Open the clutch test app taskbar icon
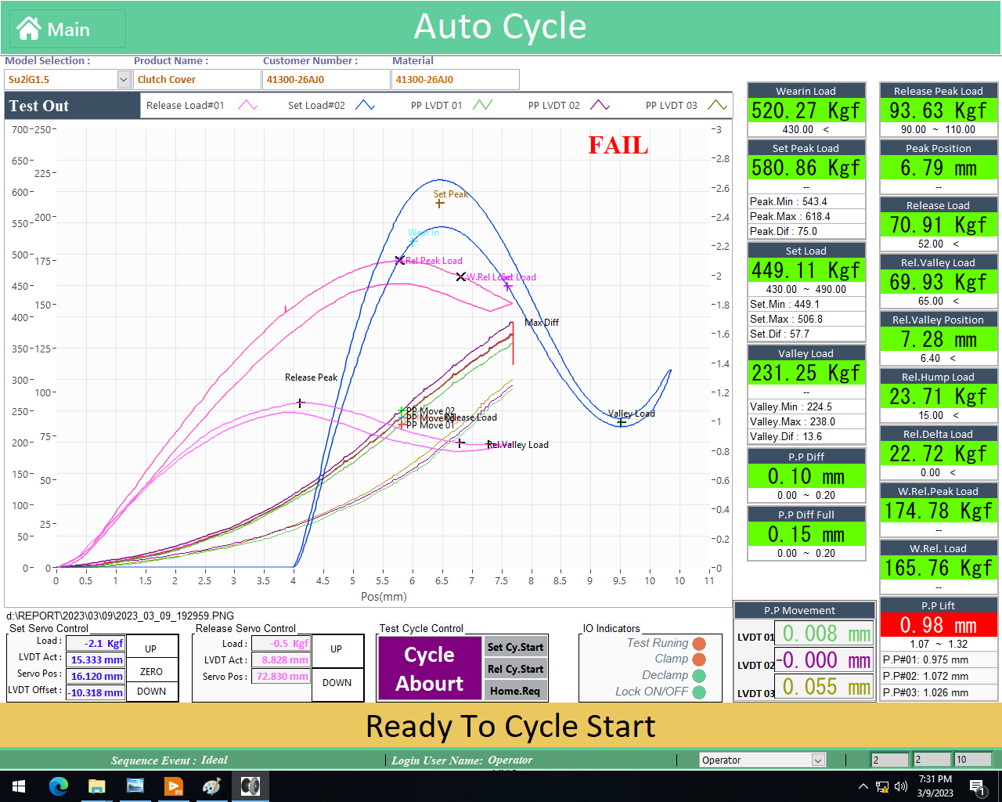 click(x=250, y=786)
